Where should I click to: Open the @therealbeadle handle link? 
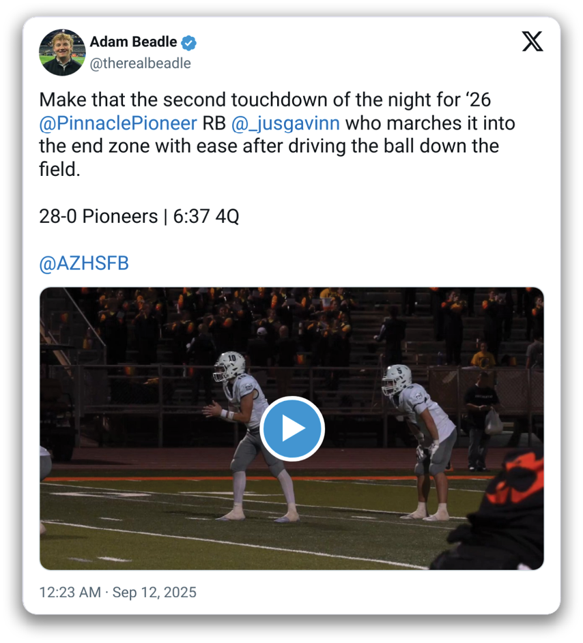140,63
